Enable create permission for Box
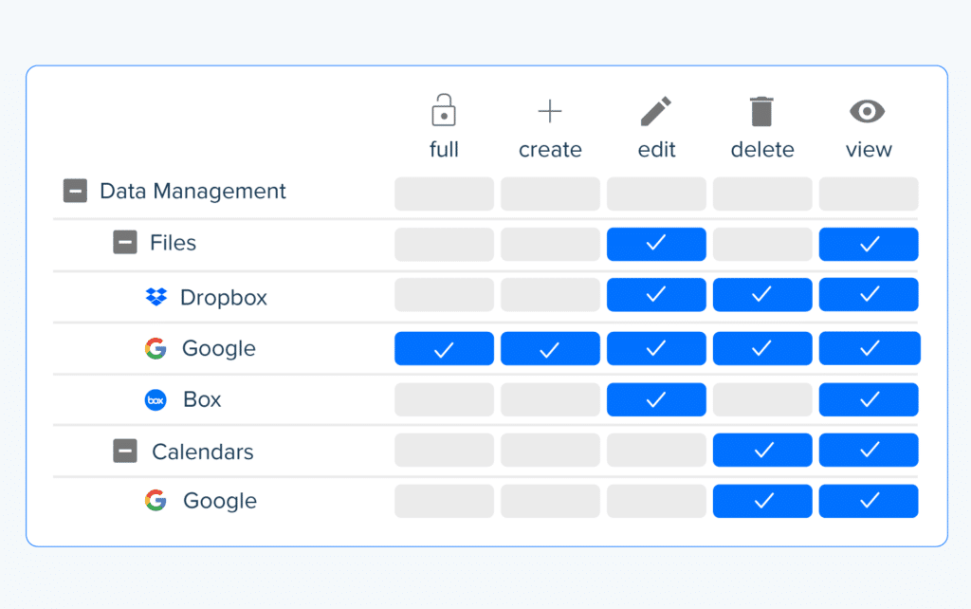The width and height of the screenshot is (971, 609). click(x=550, y=399)
